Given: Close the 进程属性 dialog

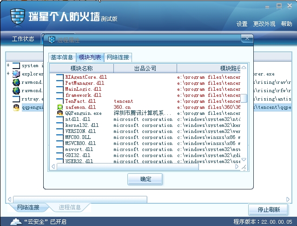Looking at the screenshot, I should pyautogui.click(x=247, y=38).
